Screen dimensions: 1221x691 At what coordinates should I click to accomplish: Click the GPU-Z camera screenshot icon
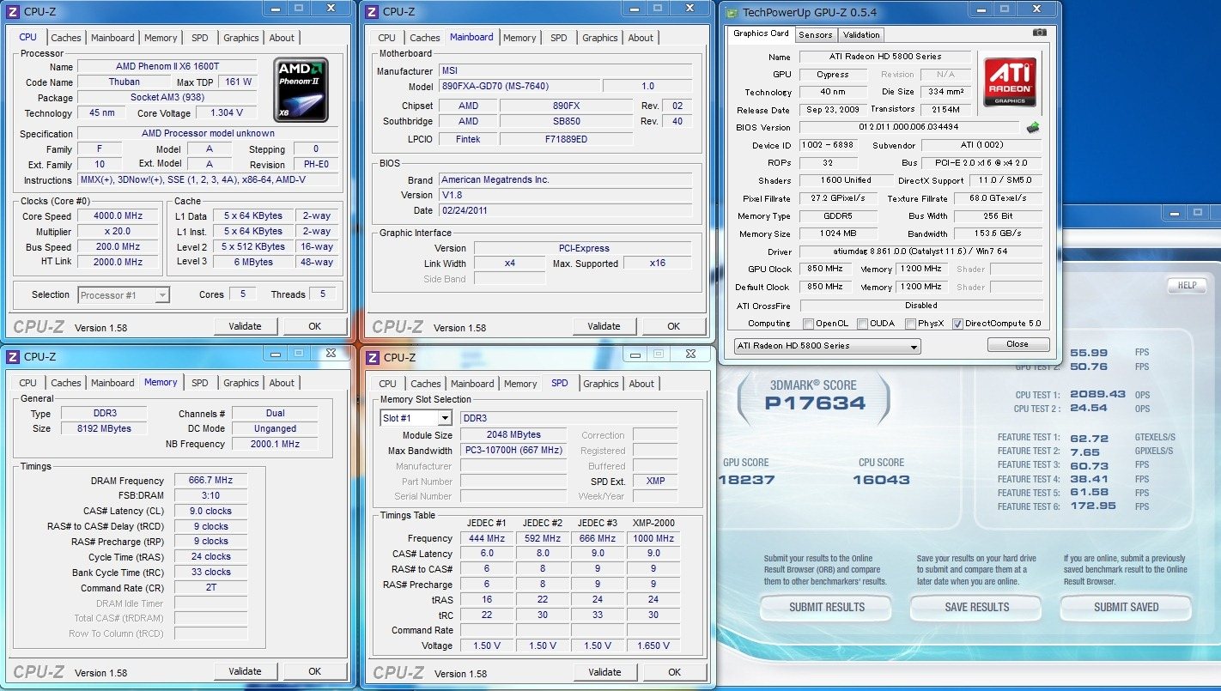[1040, 33]
